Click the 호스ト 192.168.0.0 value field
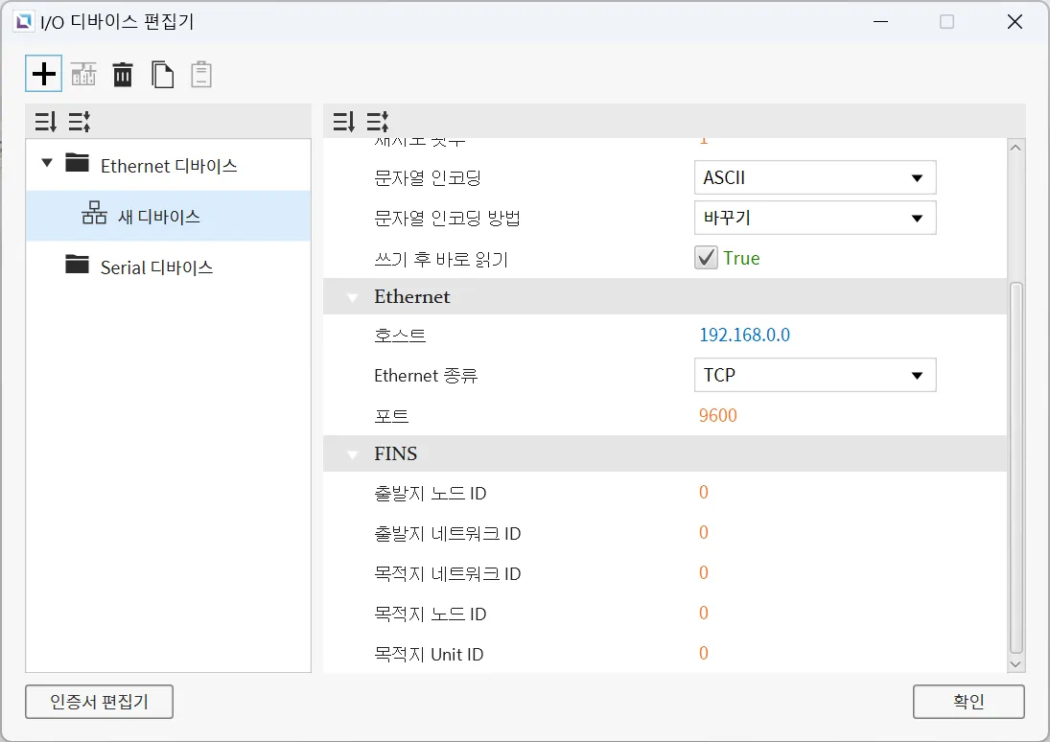Viewport: 1050px width, 742px height. (745, 336)
